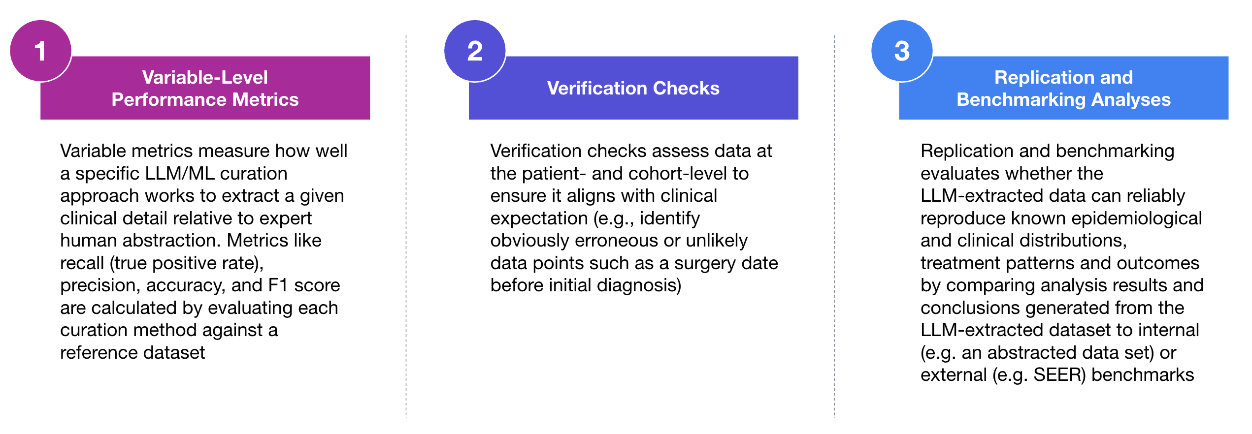Click the phrase 'before initial diagnosis)'
Image resolution: width=1252 pixels, height=434 pixels.
click(586, 285)
